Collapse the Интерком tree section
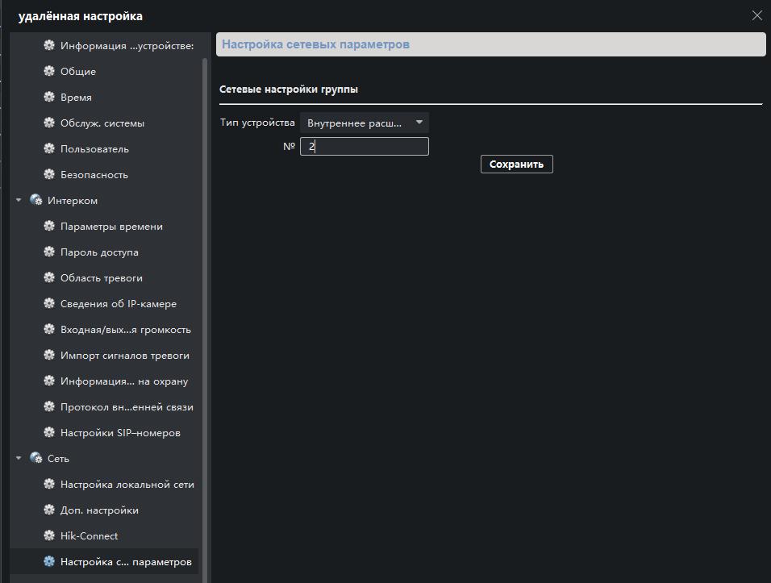 coord(19,201)
